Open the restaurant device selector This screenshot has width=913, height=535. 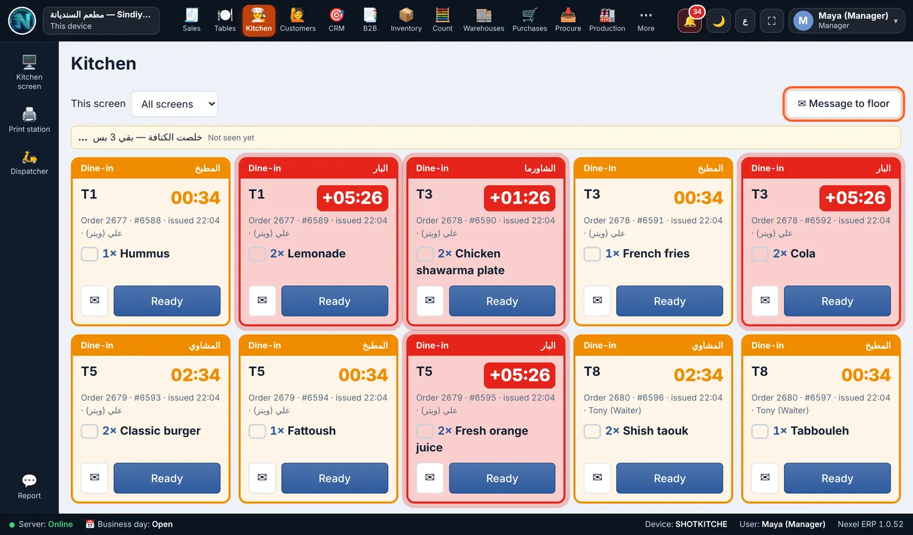pos(101,21)
